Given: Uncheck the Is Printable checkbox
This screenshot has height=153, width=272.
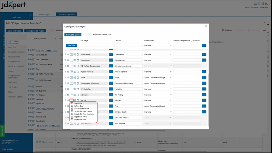Looking at the screenshot, I should [72, 103].
